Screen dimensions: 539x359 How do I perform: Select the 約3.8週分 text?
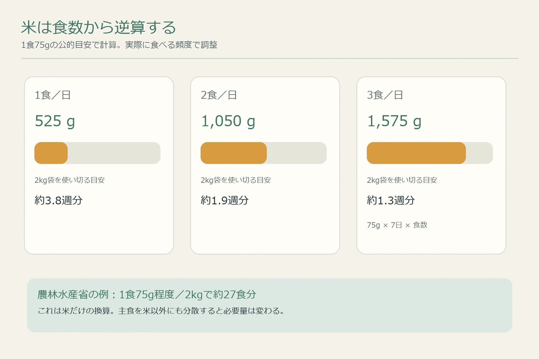point(58,200)
